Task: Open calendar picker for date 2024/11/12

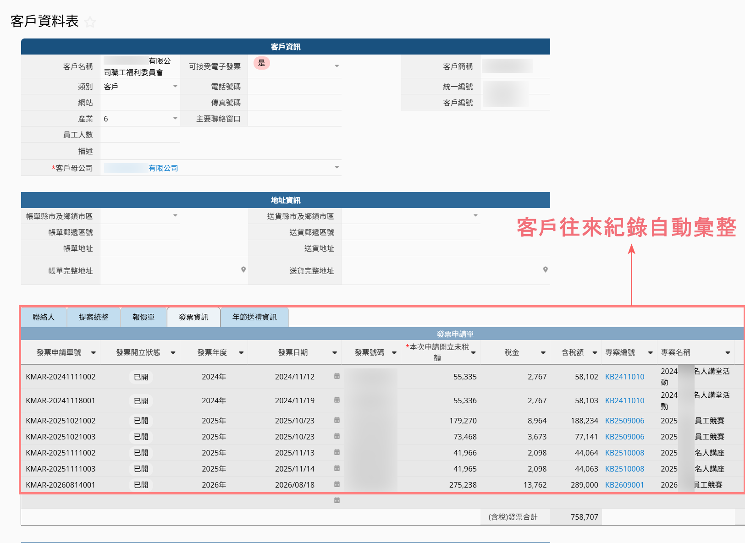Action: (337, 376)
